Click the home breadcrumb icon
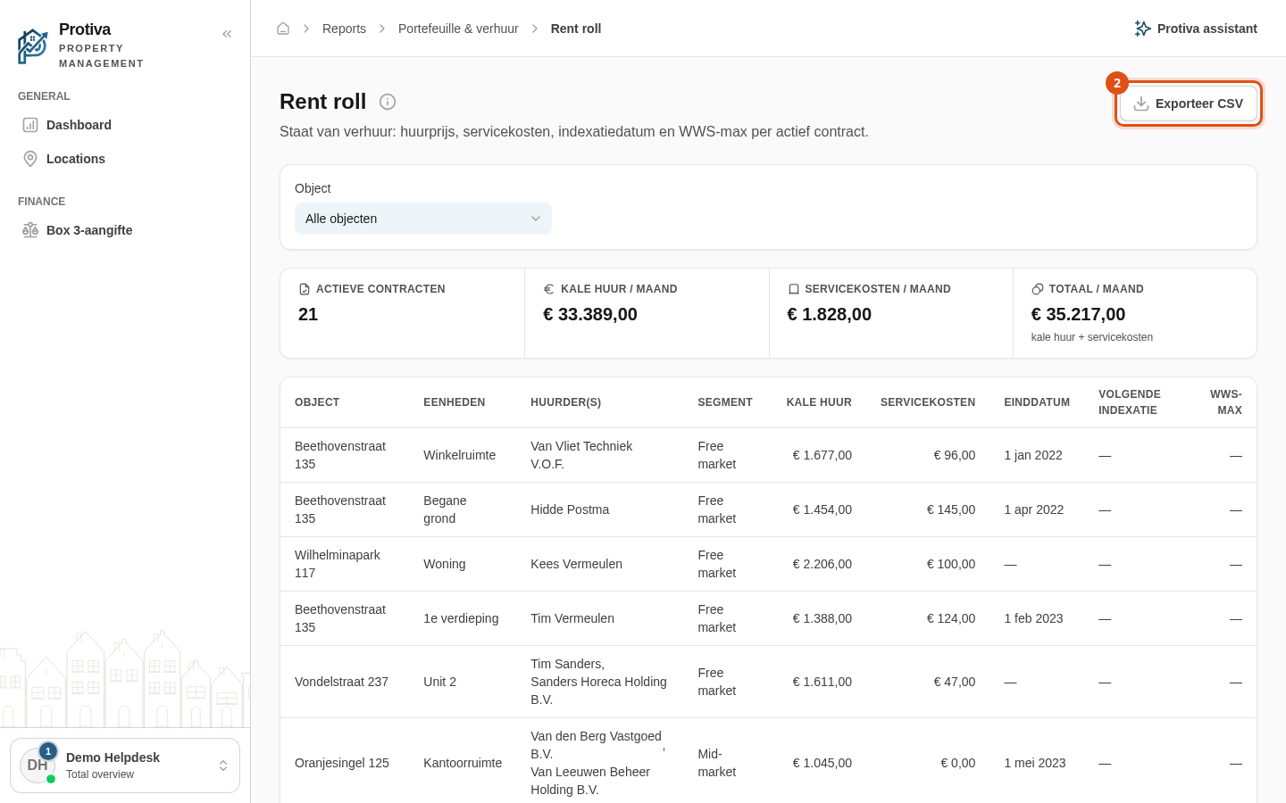 (283, 29)
